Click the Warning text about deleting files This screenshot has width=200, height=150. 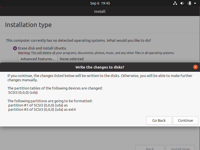click(x=96, y=53)
